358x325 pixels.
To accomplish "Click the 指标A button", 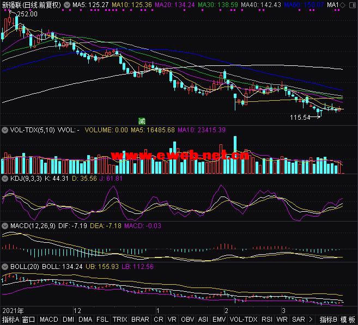I will click(x=10, y=320).
